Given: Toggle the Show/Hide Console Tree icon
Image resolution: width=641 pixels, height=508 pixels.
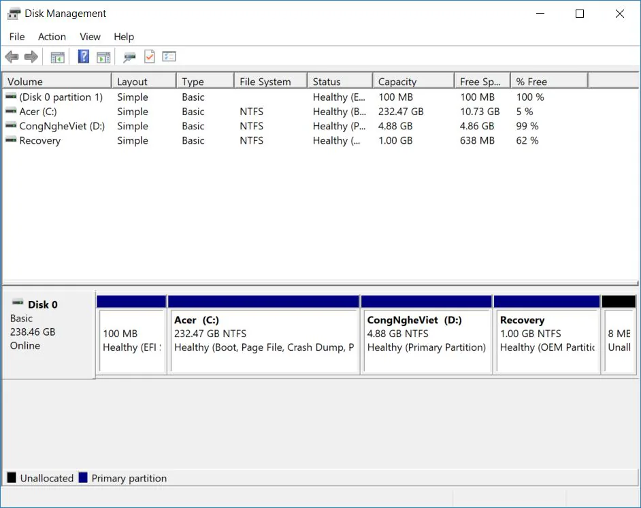Looking at the screenshot, I should pyautogui.click(x=58, y=57).
